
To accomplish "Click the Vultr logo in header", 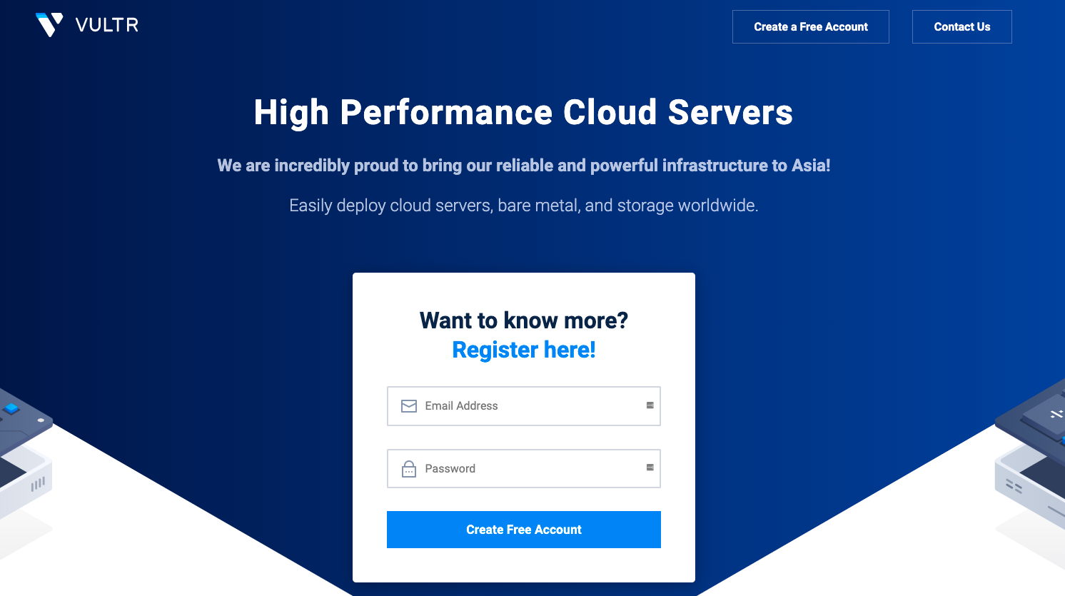I will pos(87,25).
